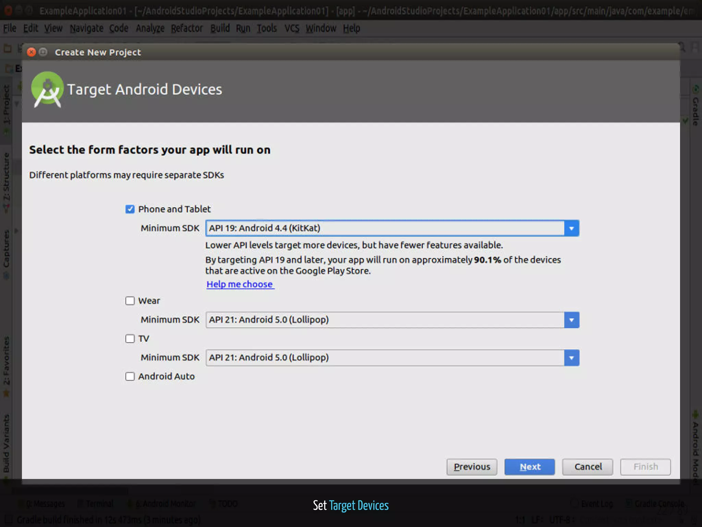This screenshot has height=527, width=702.
Task: Open the Analyze menu
Action: click(150, 28)
